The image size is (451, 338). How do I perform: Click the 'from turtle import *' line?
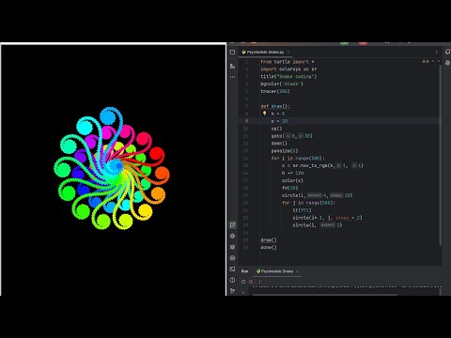(288, 62)
